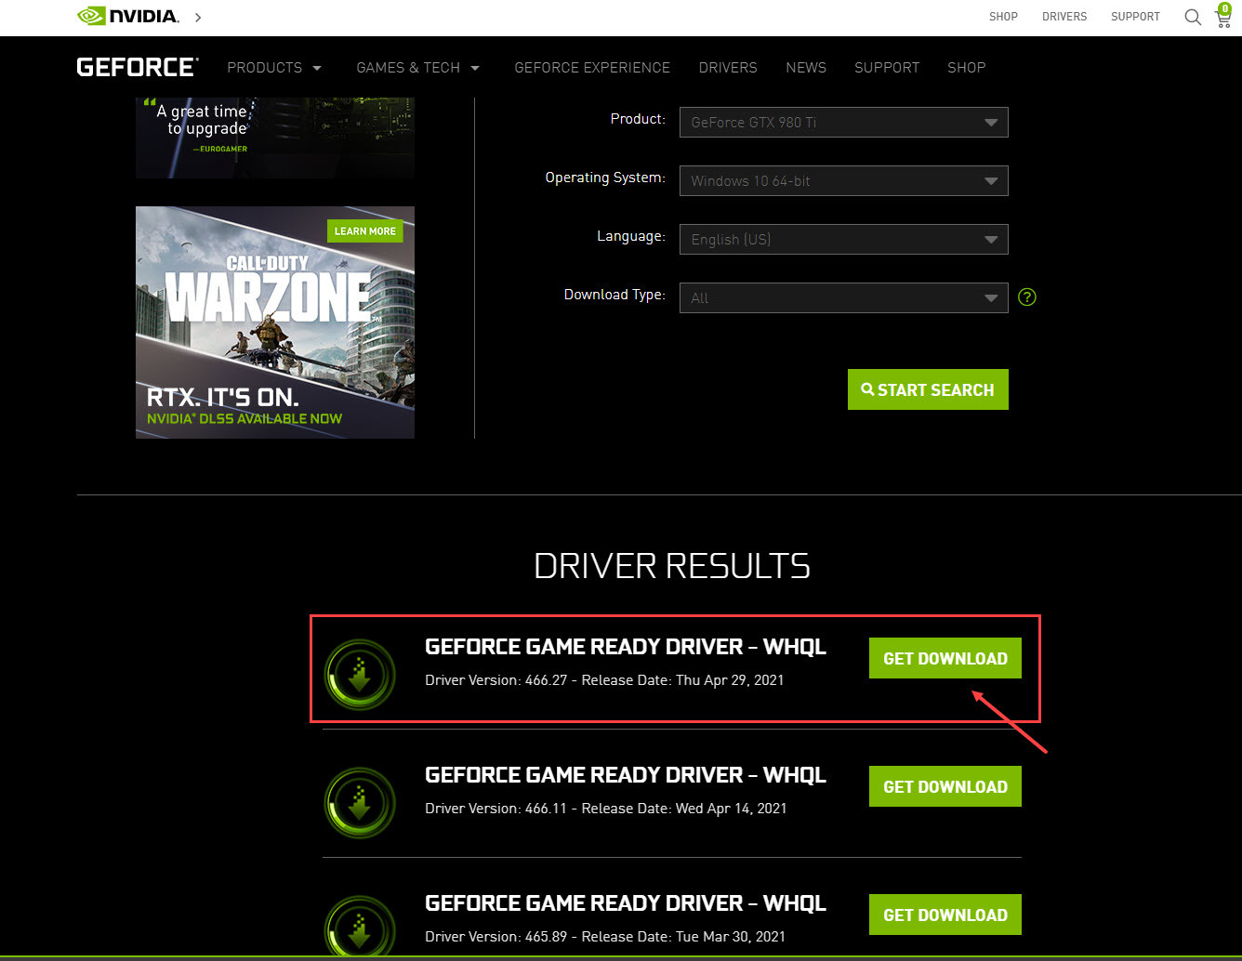Open the shopping cart icon
The height and width of the screenshot is (961, 1242).
(x=1222, y=16)
